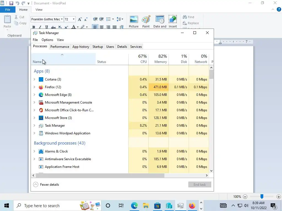The width and height of the screenshot is (282, 211).
Task: Click the WordPad Paste icon
Action: [x=7, y=20]
